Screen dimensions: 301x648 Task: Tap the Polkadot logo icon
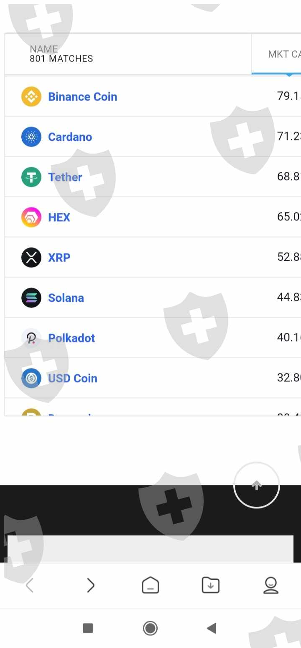coord(31,338)
